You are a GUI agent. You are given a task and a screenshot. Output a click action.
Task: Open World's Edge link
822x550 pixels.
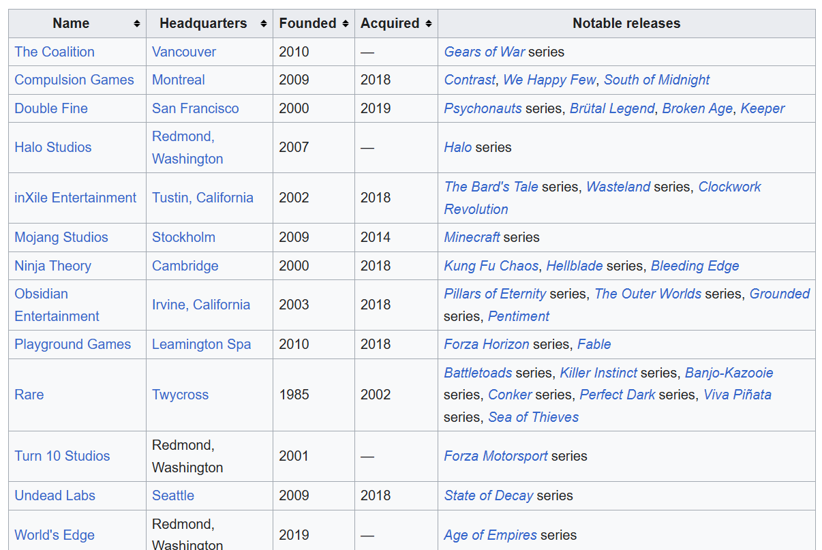[55, 535]
